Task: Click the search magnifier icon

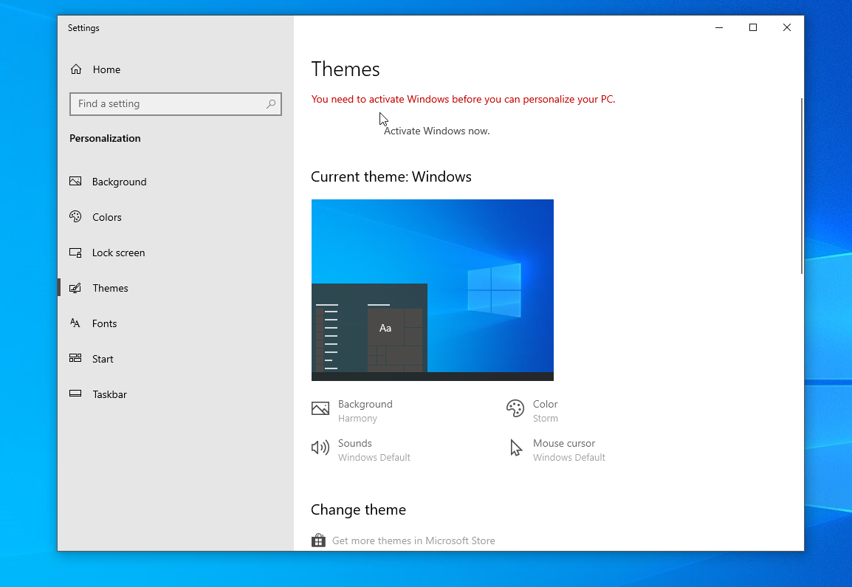Action: (271, 104)
